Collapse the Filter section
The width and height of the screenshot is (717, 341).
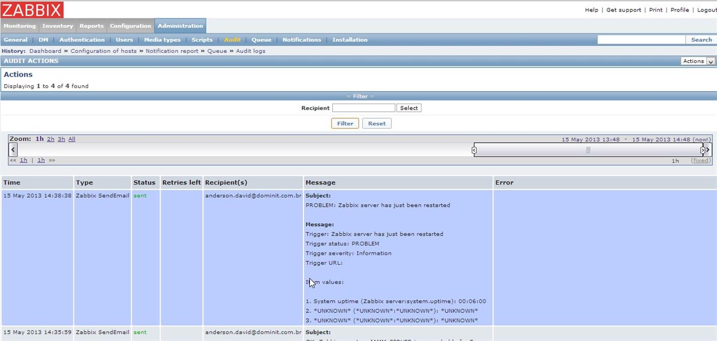pyautogui.click(x=360, y=96)
